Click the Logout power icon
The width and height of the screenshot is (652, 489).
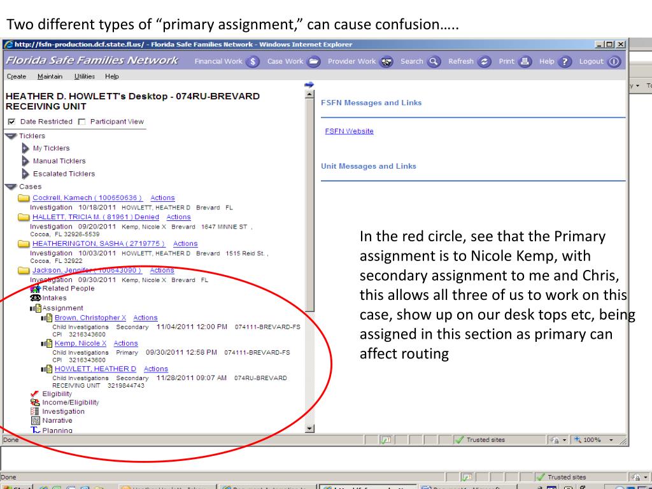click(x=614, y=62)
